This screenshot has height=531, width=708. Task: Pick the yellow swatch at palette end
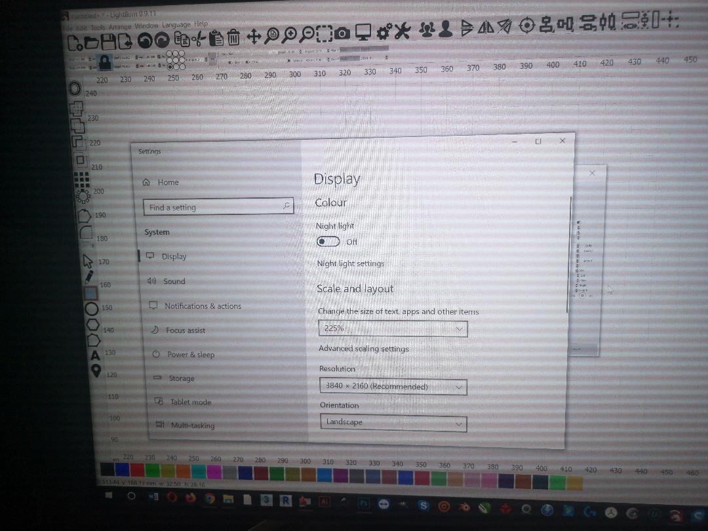coord(575,482)
